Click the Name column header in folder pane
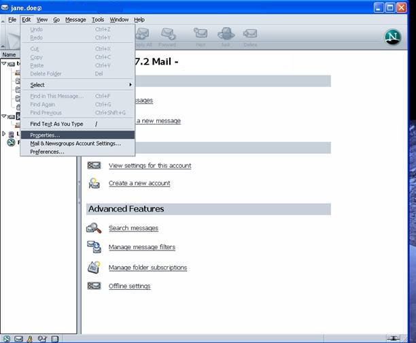 (x=10, y=54)
